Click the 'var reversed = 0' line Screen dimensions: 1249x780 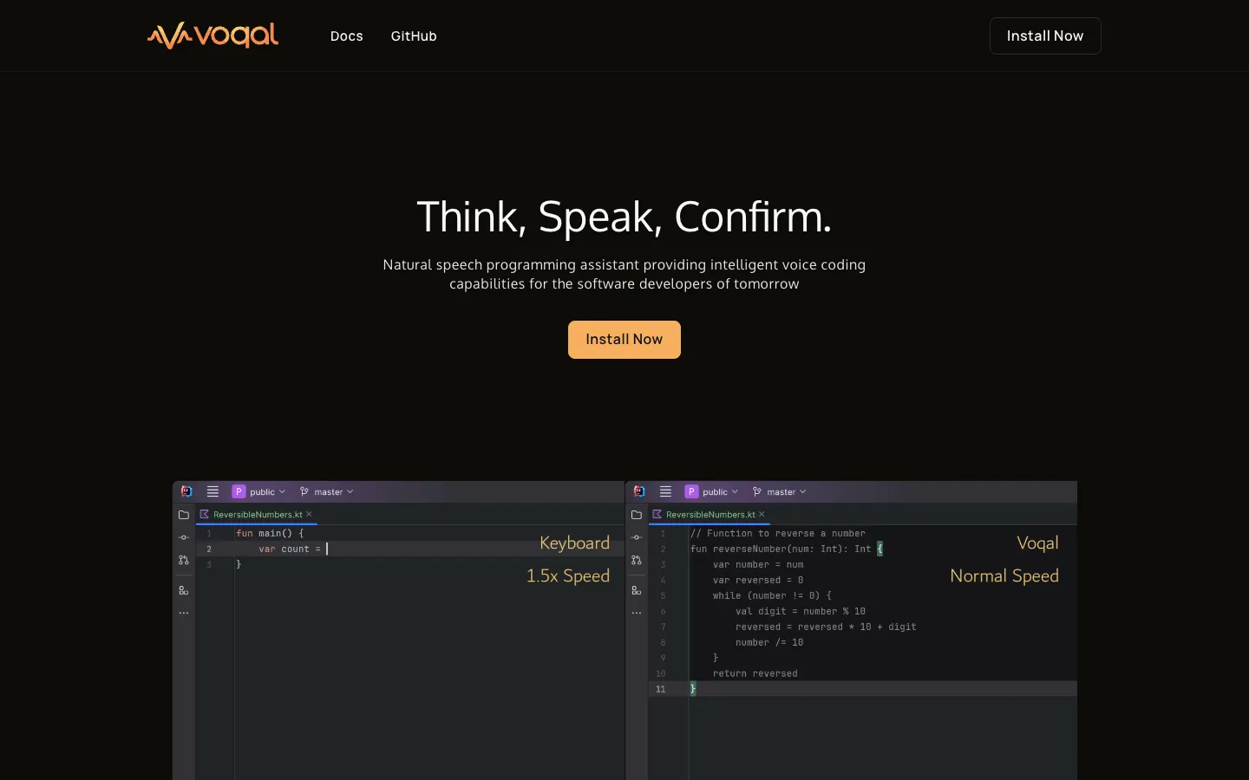pos(758,581)
